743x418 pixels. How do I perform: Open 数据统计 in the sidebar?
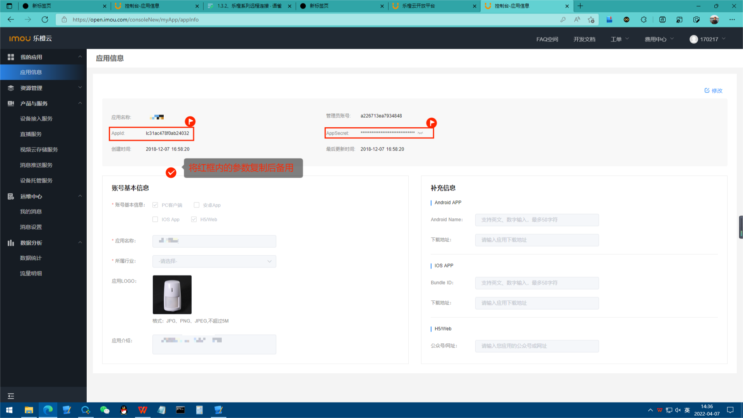[31, 258]
